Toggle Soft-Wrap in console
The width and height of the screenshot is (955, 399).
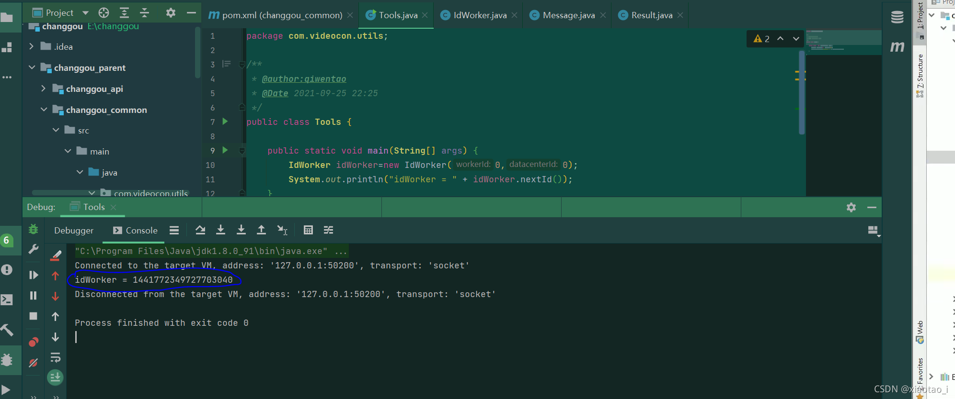click(x=56, y=357)
